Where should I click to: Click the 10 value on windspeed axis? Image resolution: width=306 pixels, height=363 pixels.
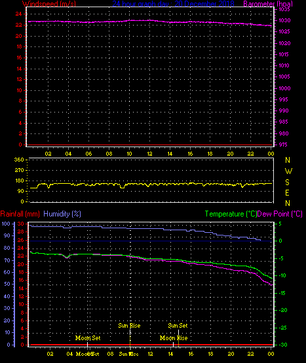click(19, 90)
